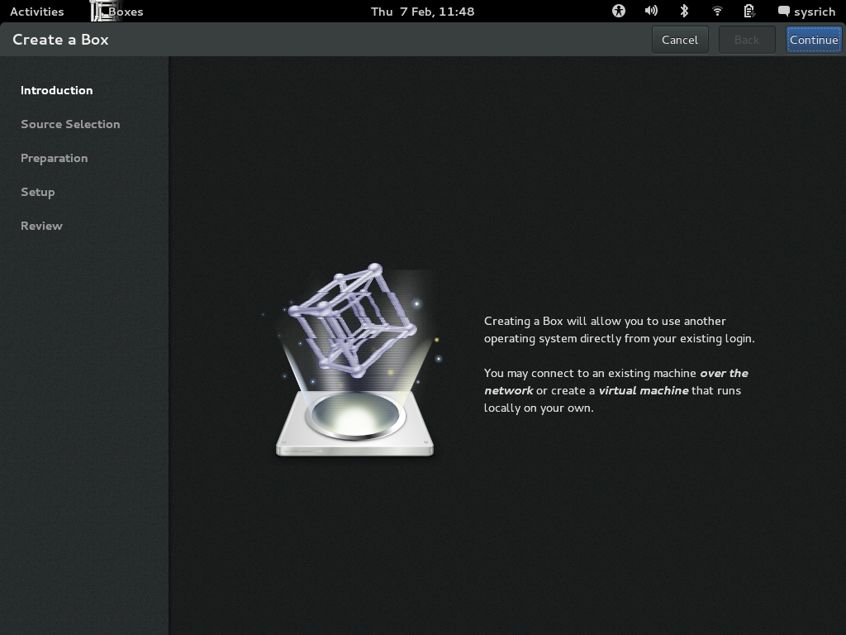Click the 'over the network' bold text
The height and width of the screenshot is (635, 846).
(616, 382)
